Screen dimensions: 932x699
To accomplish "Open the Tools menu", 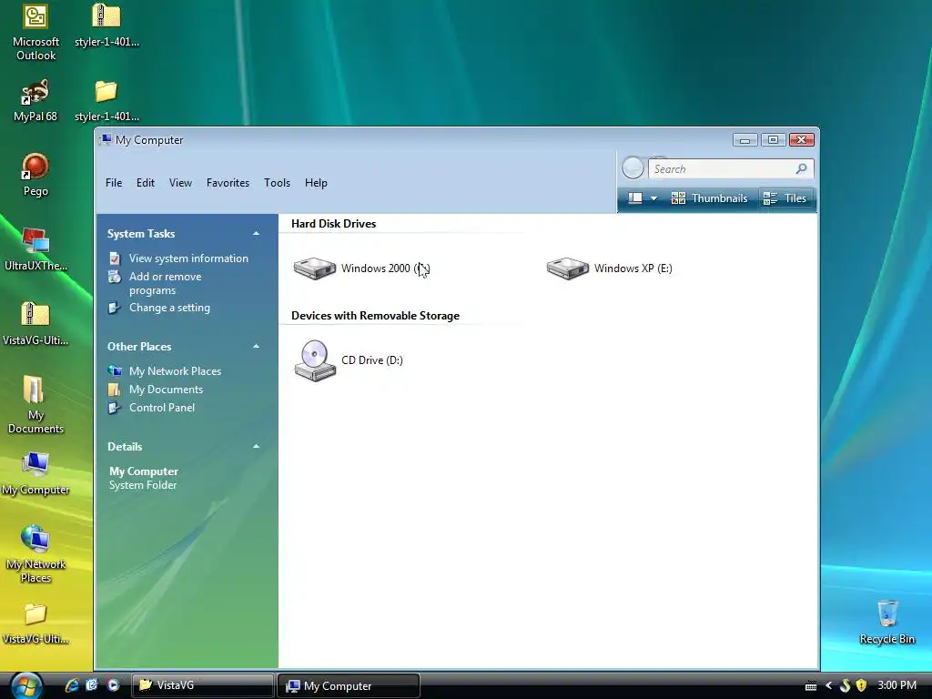I will coord(277,183).
